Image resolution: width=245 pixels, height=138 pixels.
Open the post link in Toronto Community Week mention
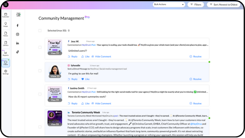click(116, 116)
